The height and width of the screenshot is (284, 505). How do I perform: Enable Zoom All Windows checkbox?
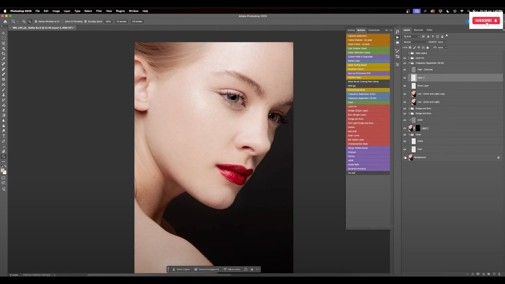pos(62,21)
